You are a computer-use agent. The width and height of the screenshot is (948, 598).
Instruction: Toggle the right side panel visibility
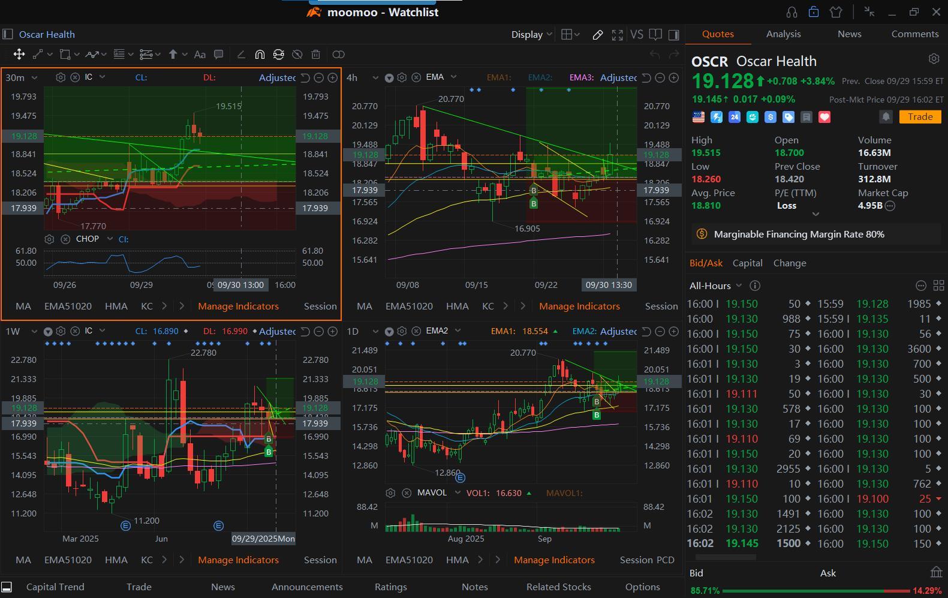pyautogui.click(x=674, y=35)
